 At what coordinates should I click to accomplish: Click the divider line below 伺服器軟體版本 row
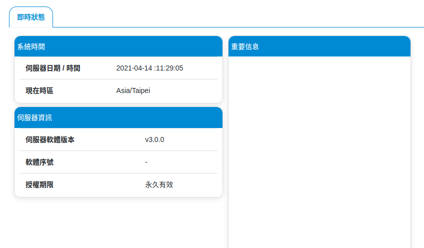(118, 150)
